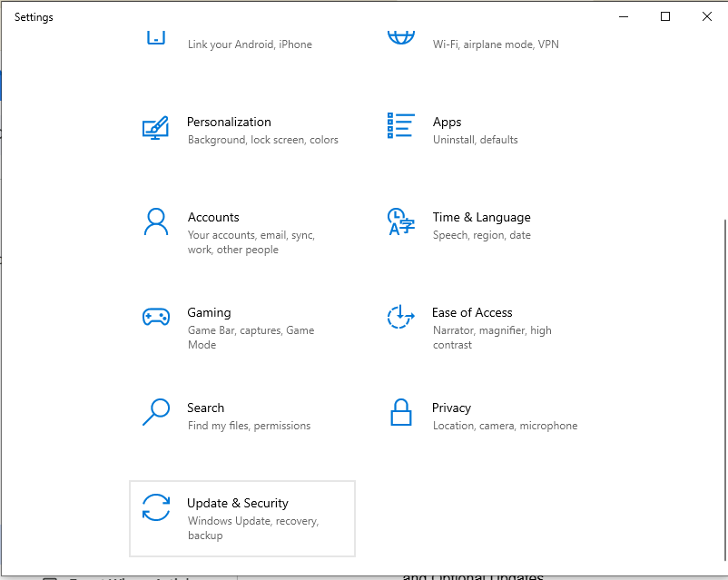Open the Privacy padlock icon
Image resolution: width=728 pixels, height=580 pixels.
pos(400,412)
